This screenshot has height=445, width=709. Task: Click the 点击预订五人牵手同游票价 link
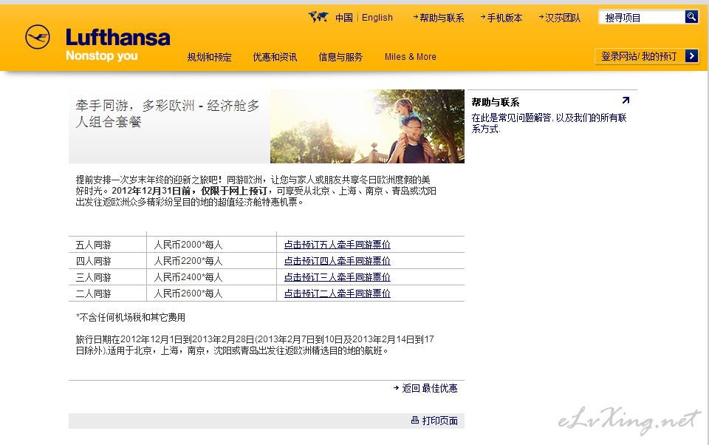click(x=338, y=245)
